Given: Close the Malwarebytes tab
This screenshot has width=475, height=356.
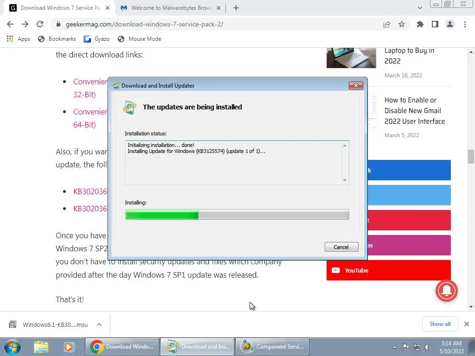Looking at the screenshot, I should click(x=218, y=8).
